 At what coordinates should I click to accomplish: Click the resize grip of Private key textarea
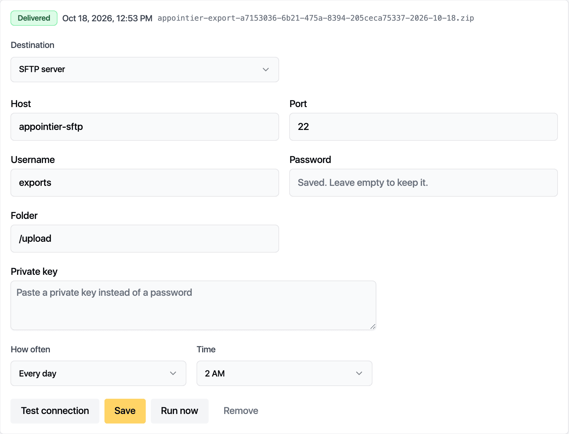373,327
